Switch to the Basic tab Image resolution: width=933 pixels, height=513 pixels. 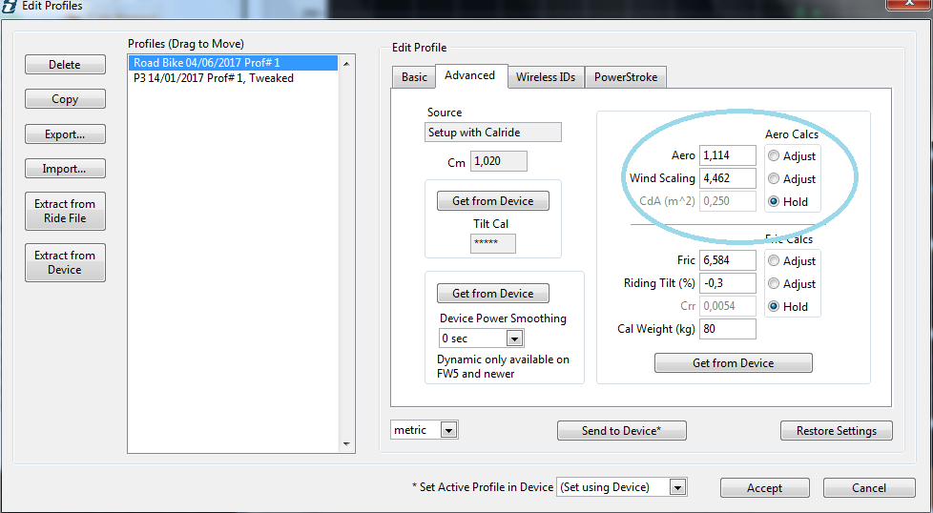pyautogui.click(x=414, y=77)
